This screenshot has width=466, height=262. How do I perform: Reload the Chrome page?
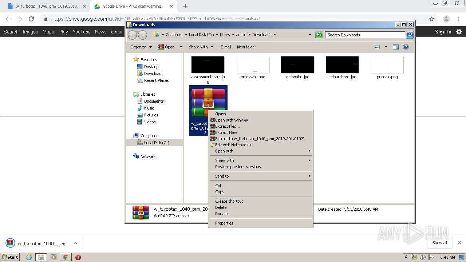point(31,19)
